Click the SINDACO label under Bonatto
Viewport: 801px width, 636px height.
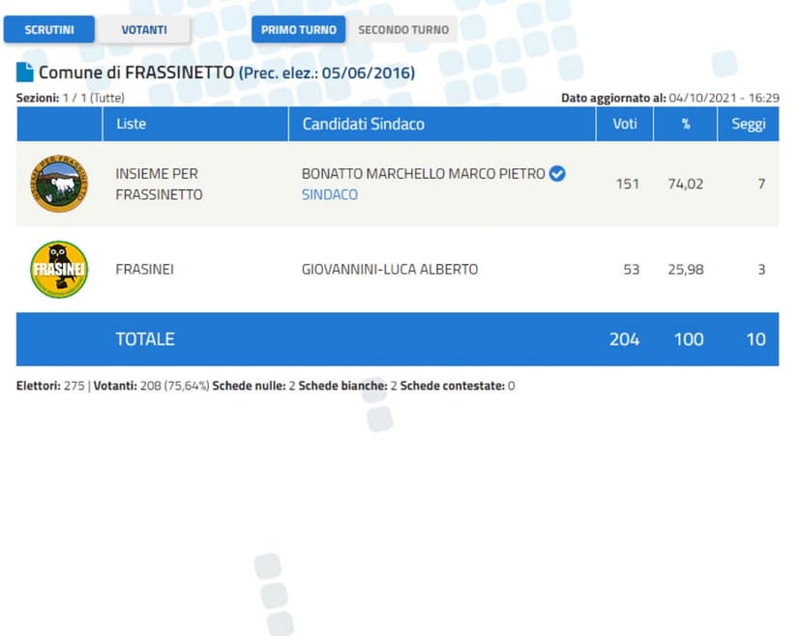(x=330, y=194)
